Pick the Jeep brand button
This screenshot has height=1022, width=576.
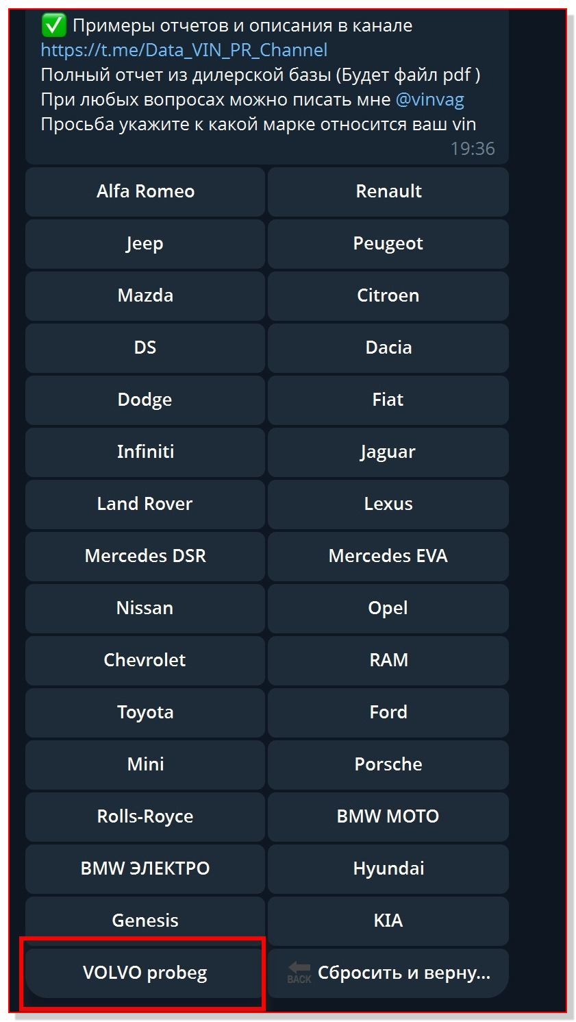[145, 243]
